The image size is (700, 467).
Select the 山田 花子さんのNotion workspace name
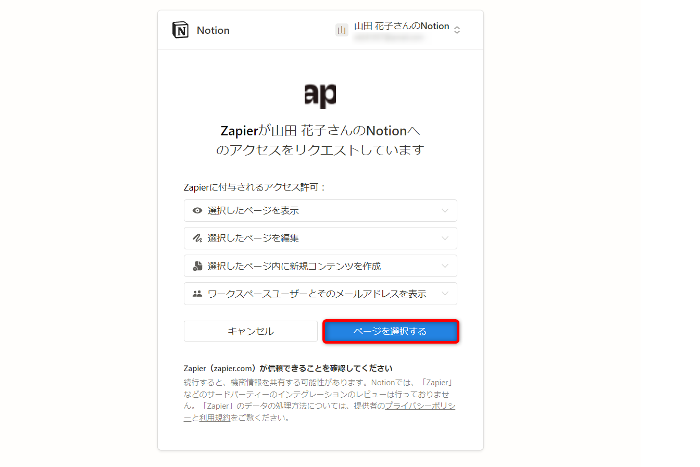tap(402, 26)
